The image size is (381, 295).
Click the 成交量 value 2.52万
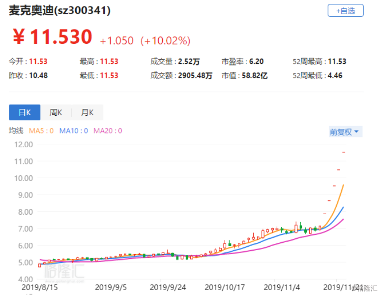pos(189,62)
